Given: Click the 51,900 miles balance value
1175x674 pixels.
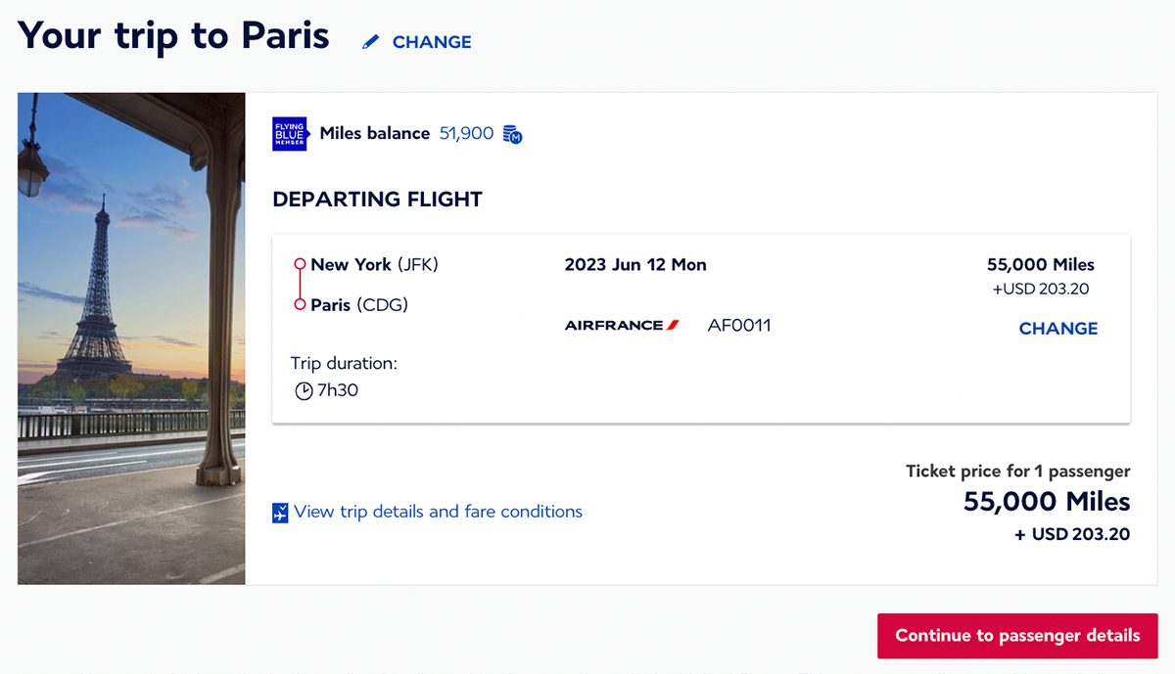Looking at the screenshot, I should click(466, 133).
